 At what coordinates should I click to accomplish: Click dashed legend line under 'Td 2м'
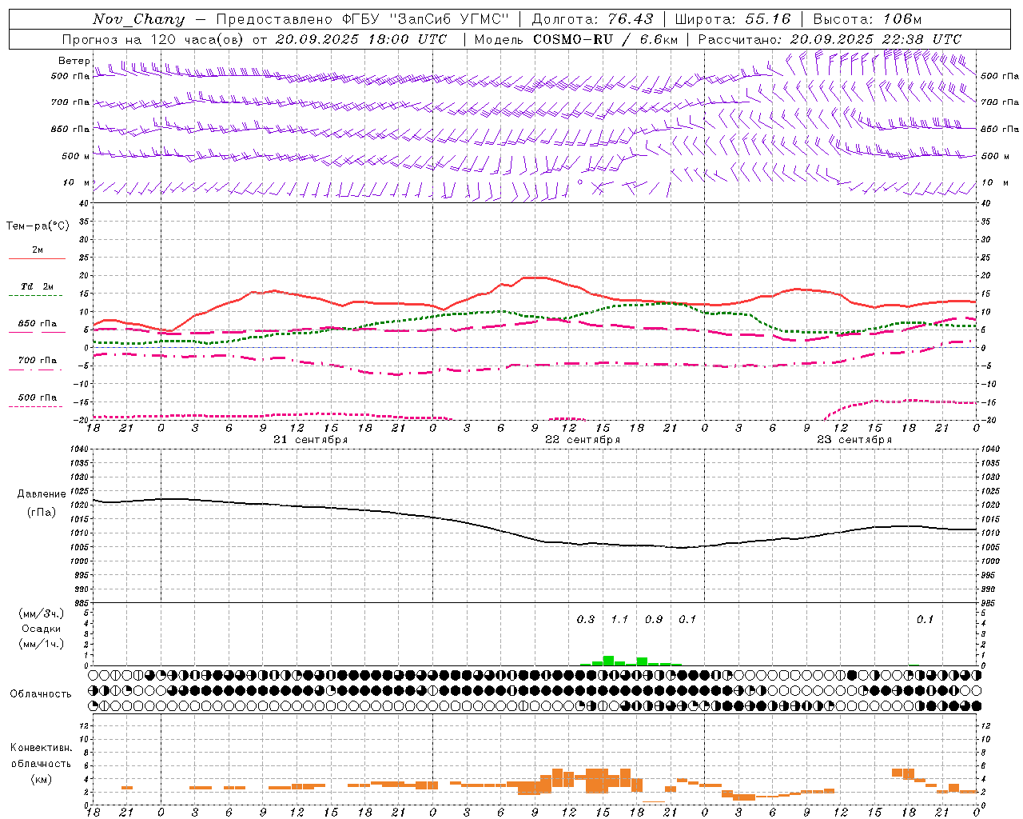click(x=36, y=296)
